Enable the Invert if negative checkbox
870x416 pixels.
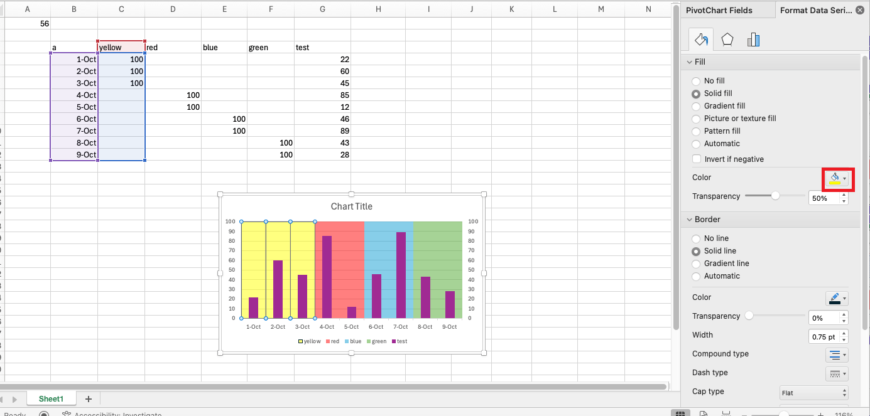pyautogui.click(x=696, y=159)
